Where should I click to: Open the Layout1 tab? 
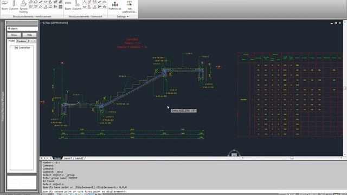tap(68, 158)
